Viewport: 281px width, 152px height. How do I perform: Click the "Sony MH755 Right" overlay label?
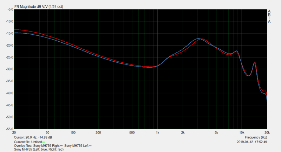pos(46,146)
